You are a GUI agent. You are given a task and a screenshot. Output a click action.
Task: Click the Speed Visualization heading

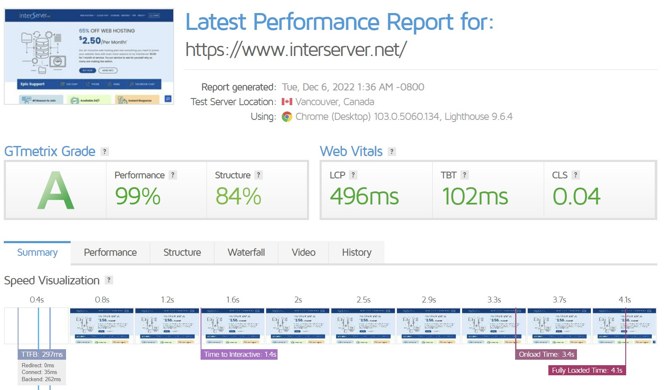tap(52, 280)
